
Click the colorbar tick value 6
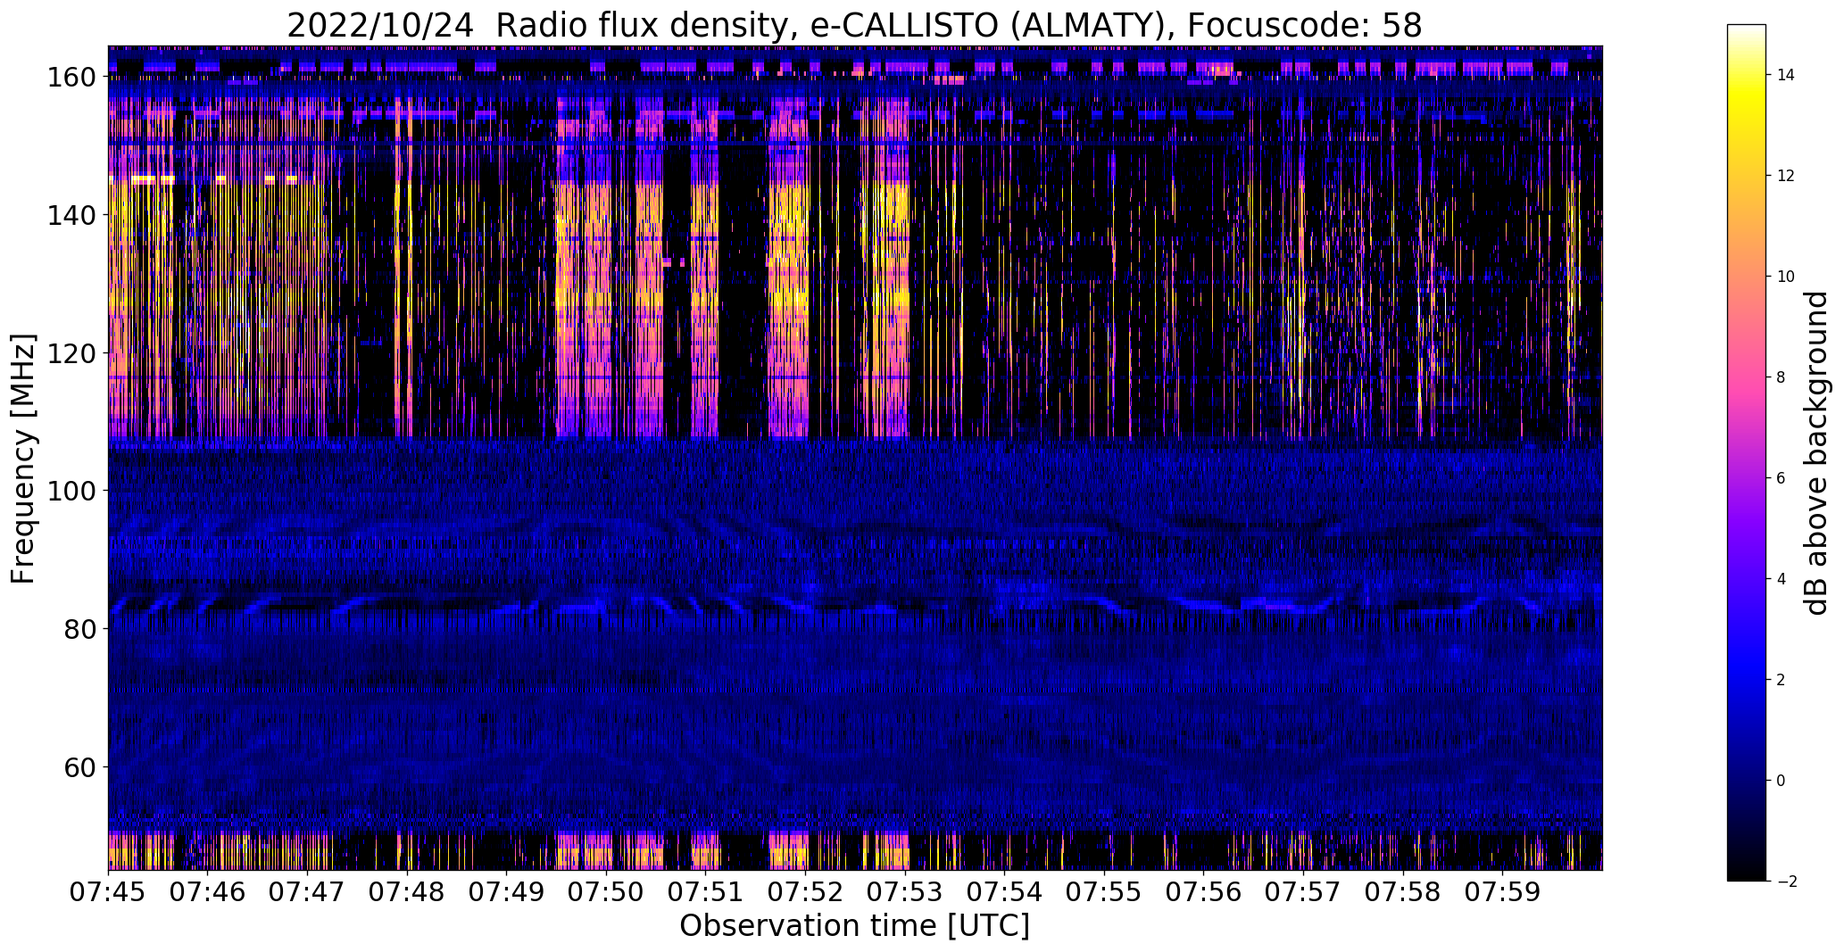click(1782, 478)
